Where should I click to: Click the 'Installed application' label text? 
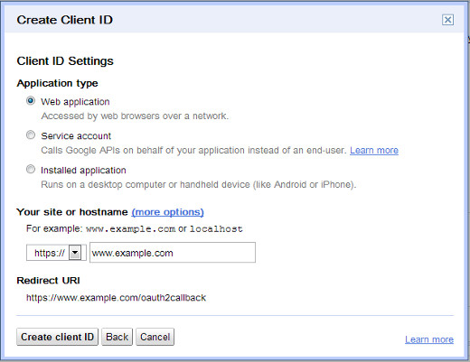(83, 171)
